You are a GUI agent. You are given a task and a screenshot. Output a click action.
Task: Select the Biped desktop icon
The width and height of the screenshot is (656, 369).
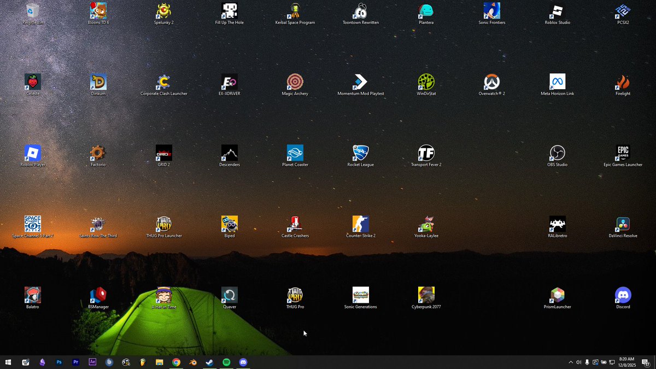pyautogui.click(x=230, y=227)
